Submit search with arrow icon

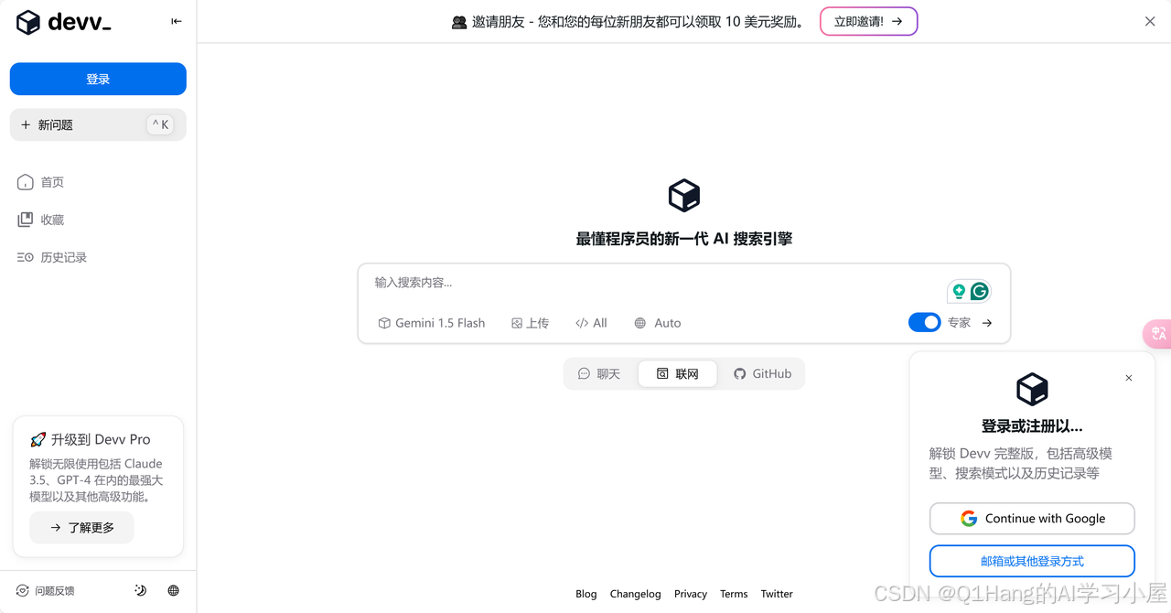pyautogui.click(x=987, y=323)
